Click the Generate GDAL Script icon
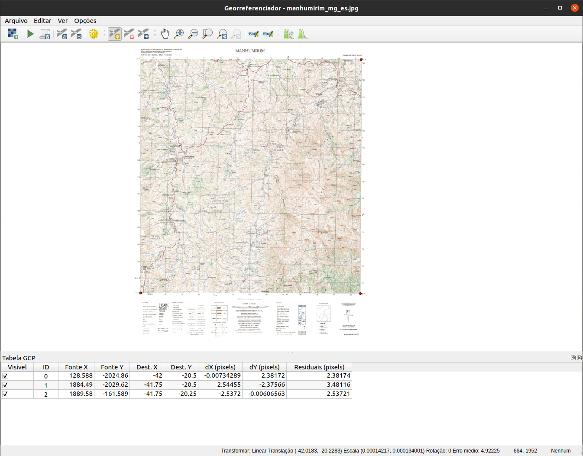The image size is (583, 456). pos(45,34)
